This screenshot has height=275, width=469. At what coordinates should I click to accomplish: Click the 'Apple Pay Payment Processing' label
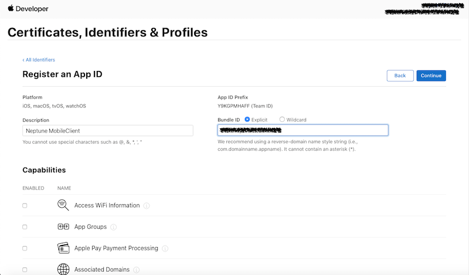tap(116, 248)
